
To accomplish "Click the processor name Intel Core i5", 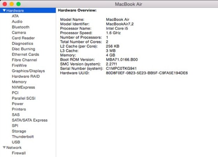I will [x=117, y=28].
